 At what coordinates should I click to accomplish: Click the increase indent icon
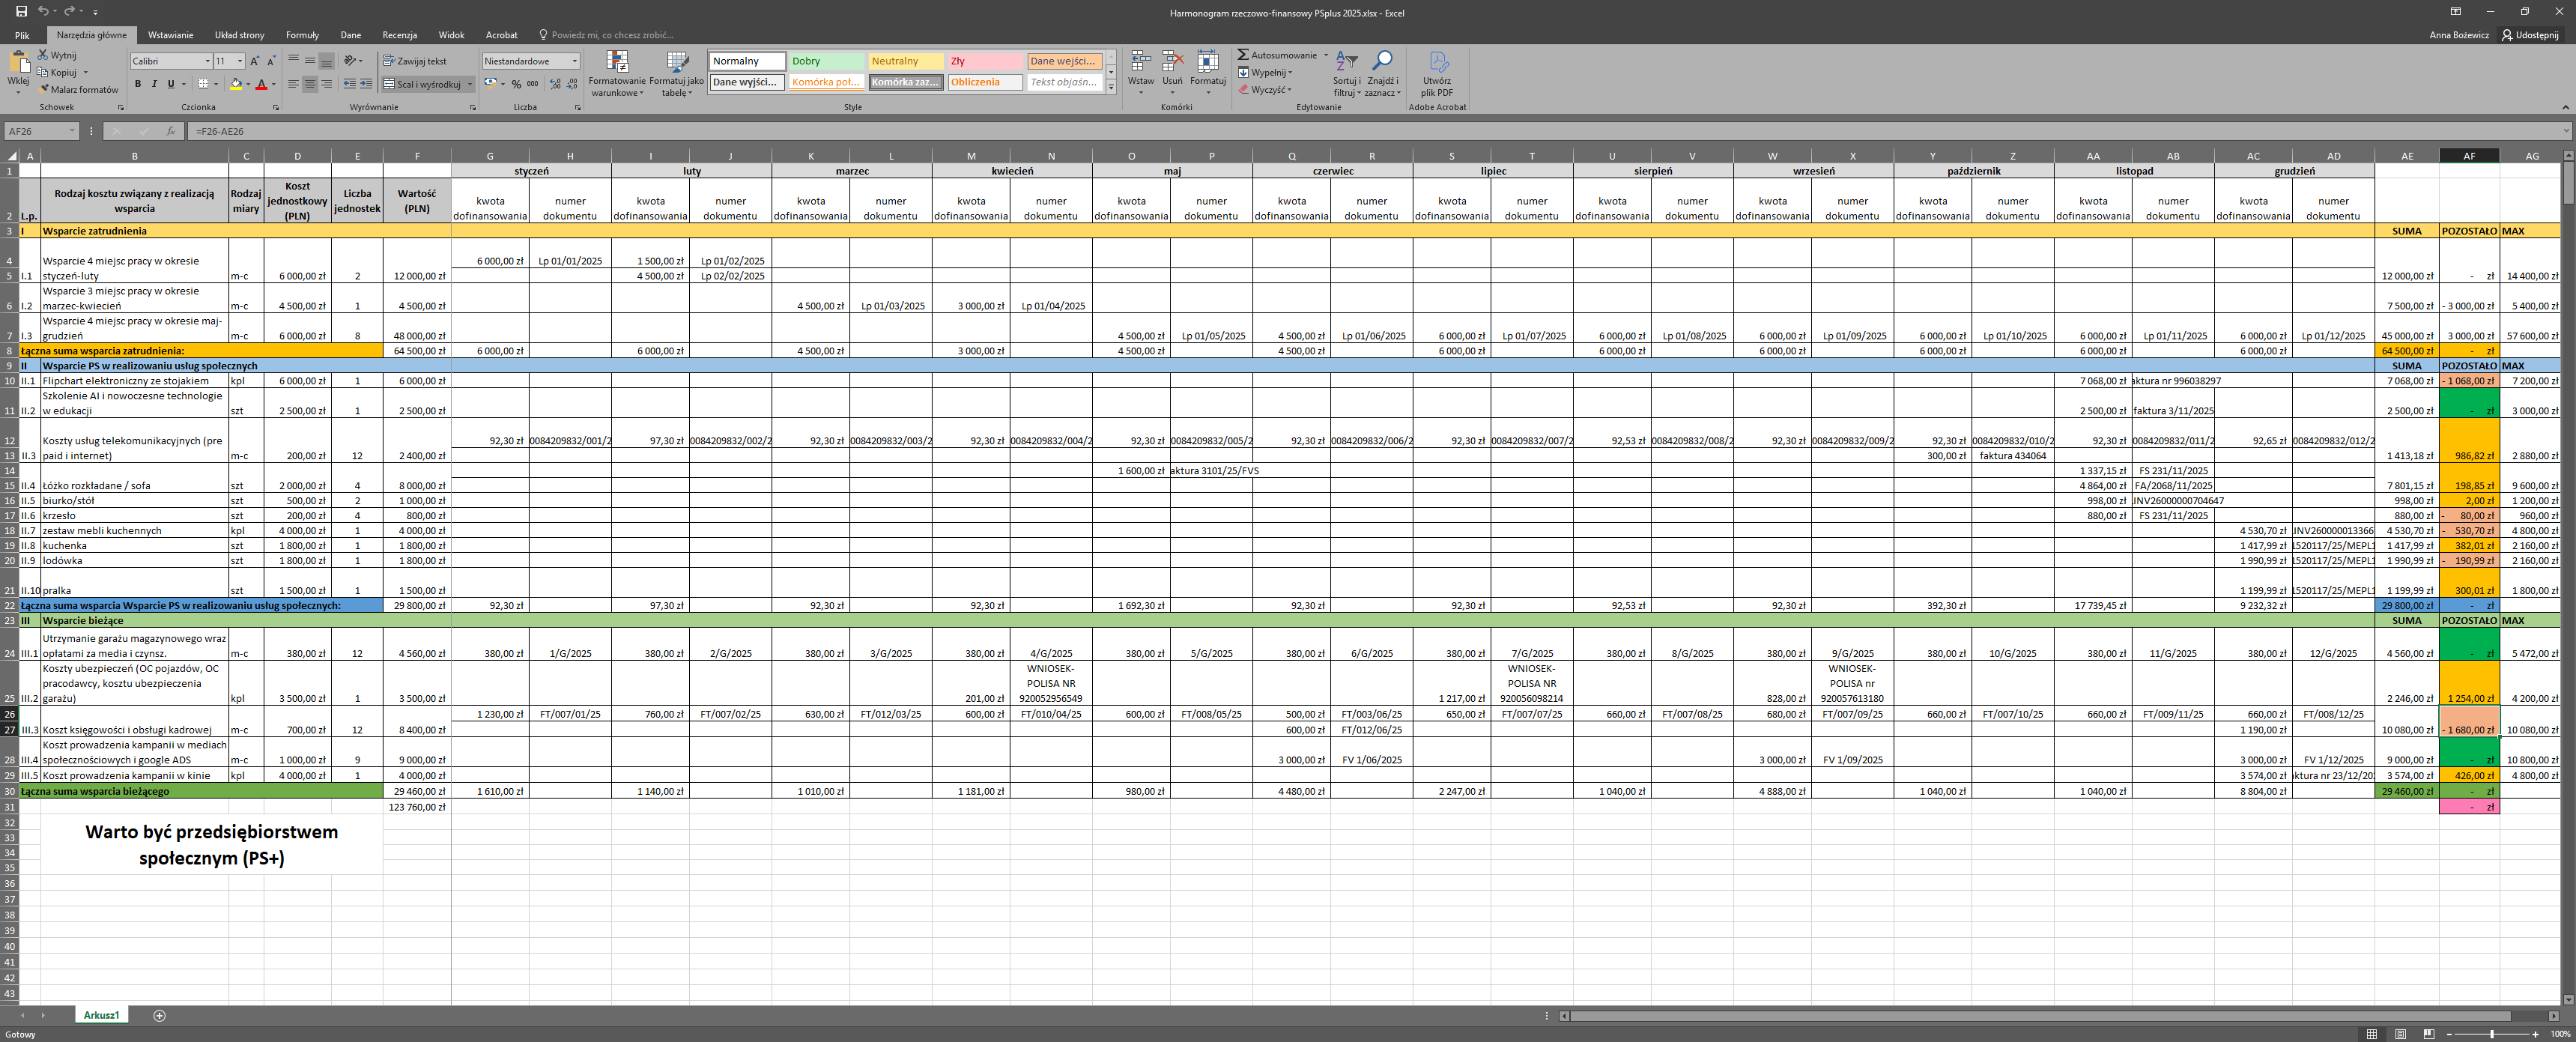[x=366, y=84]
